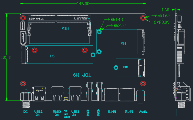Select red mounting hole with R1.65 crosshair
Image resolution: width=193 pixels, height=120 pixels.
[x=143, y=18]
